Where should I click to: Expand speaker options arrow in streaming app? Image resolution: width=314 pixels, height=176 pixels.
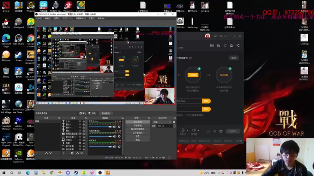(199, 131)
